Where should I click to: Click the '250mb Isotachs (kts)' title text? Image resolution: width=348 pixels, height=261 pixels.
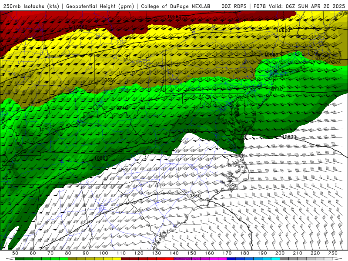click(31, 7)
